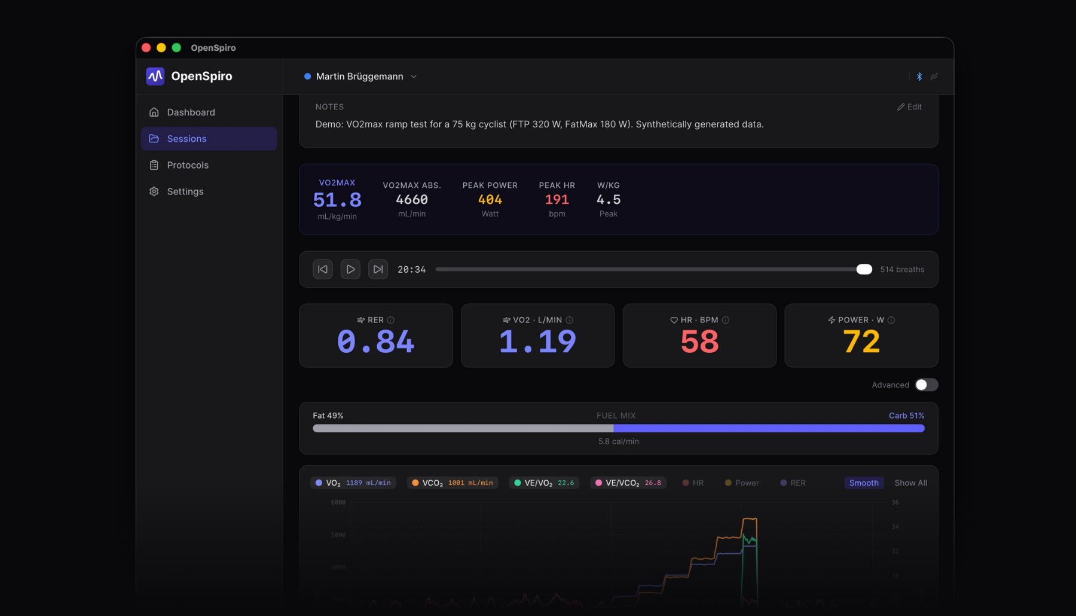
Task: Toggle the VE/VCO₂ chart series
Action: pyautogui.click(x=628, y=483)
